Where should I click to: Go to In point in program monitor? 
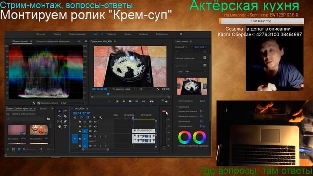coord(117,101)
